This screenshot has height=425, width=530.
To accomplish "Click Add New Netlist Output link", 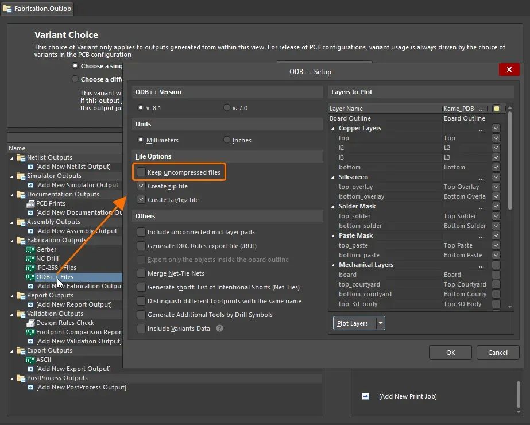I will point(73,167).
